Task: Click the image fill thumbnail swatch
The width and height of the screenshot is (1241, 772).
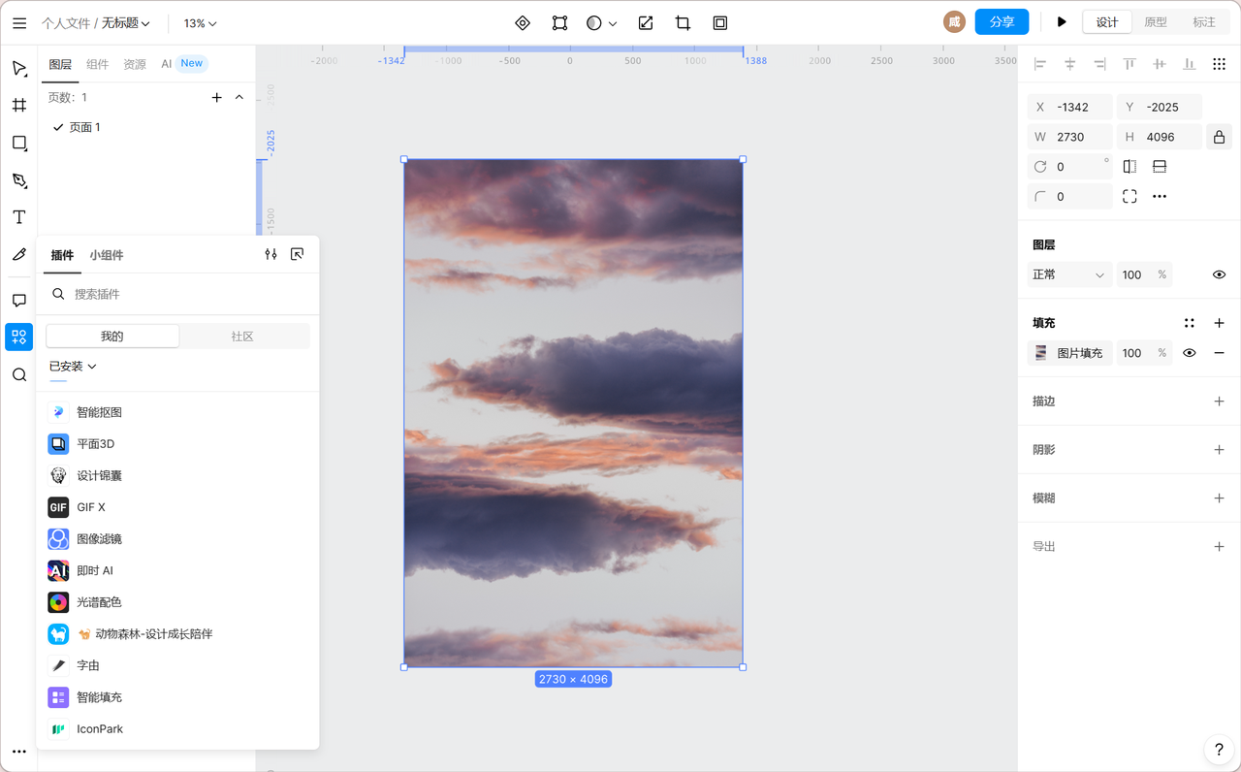Action: pyautogui.click(x=1040, y=353)
